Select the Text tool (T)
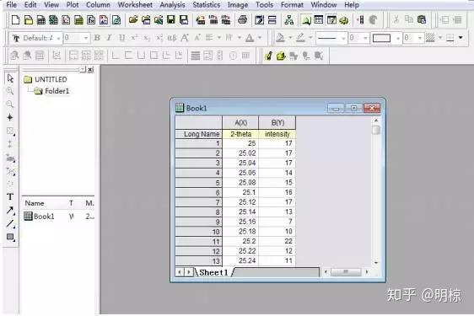 click(10, 196)
